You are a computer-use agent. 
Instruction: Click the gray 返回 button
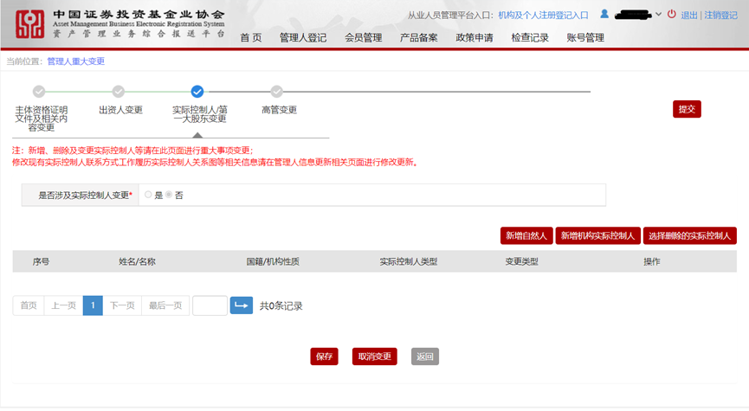(424, 356)
